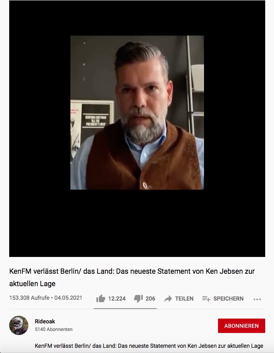Click the like-dislike ratio bar

pyautogui.click(x=125, y=309)
